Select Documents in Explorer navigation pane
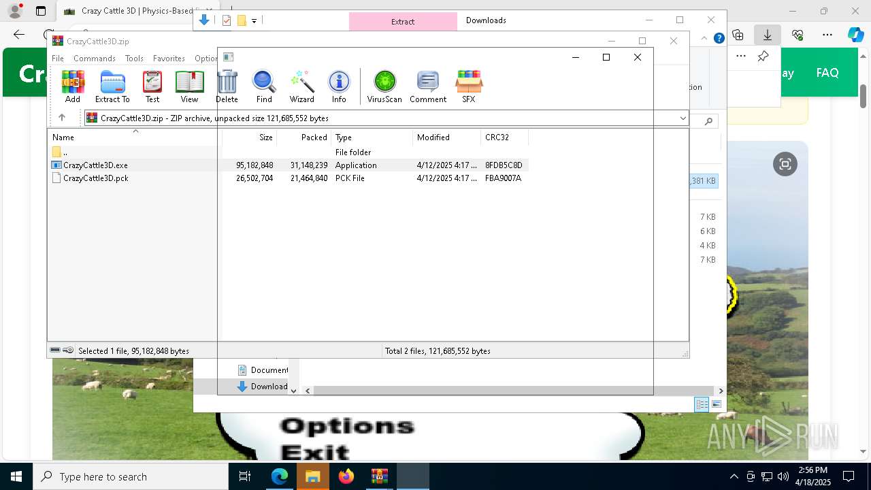 (262, 370)
